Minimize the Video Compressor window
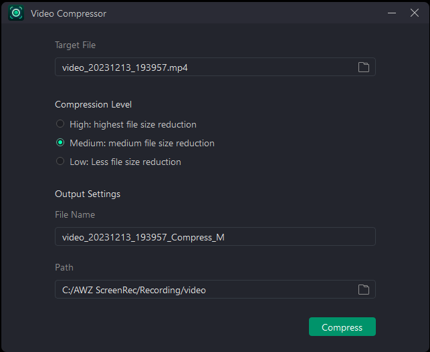Viewport: 430px width, 352px height. point(392,13)
